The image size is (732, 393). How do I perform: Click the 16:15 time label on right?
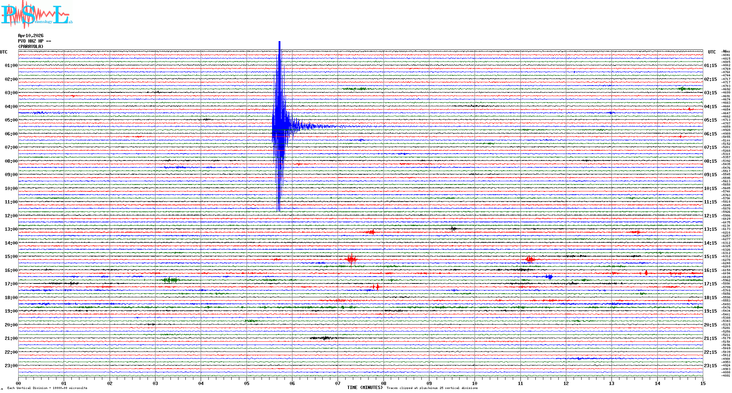[710, 270]
